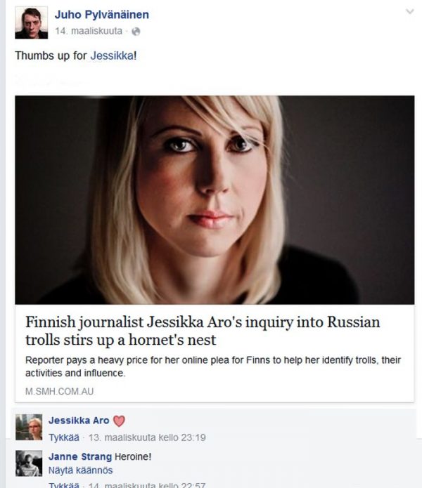Open the tagged Jessikka link in the post text
422x488 pixels.
click(112, 55)
